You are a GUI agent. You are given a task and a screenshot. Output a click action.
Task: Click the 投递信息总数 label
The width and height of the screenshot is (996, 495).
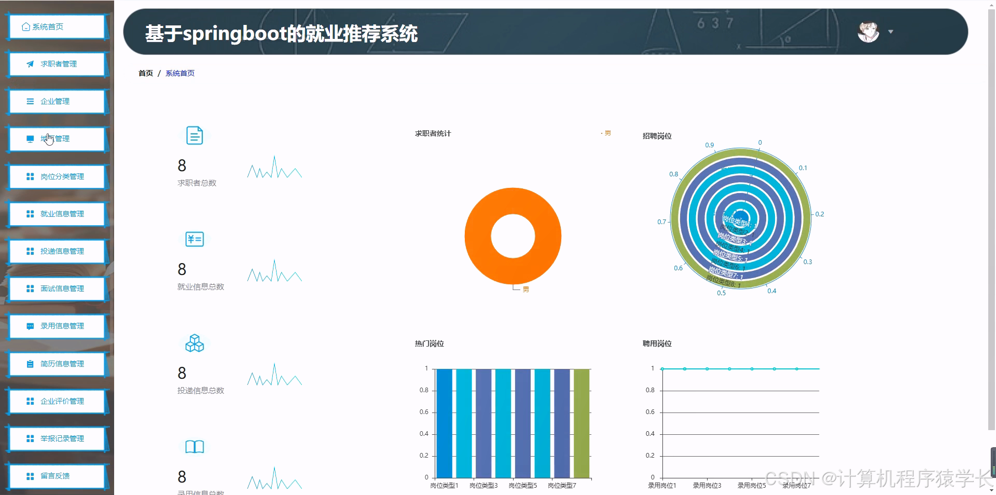[x=201, y=390]
